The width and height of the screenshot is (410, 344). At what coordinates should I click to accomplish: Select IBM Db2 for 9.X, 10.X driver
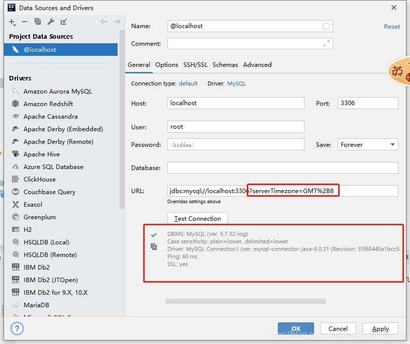(x=55, y=292)
